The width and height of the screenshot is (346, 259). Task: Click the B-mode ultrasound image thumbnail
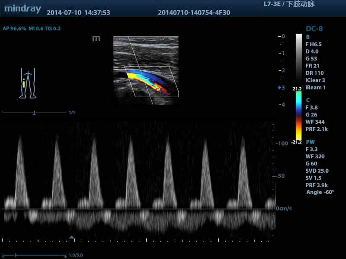[x=146, y=70]
